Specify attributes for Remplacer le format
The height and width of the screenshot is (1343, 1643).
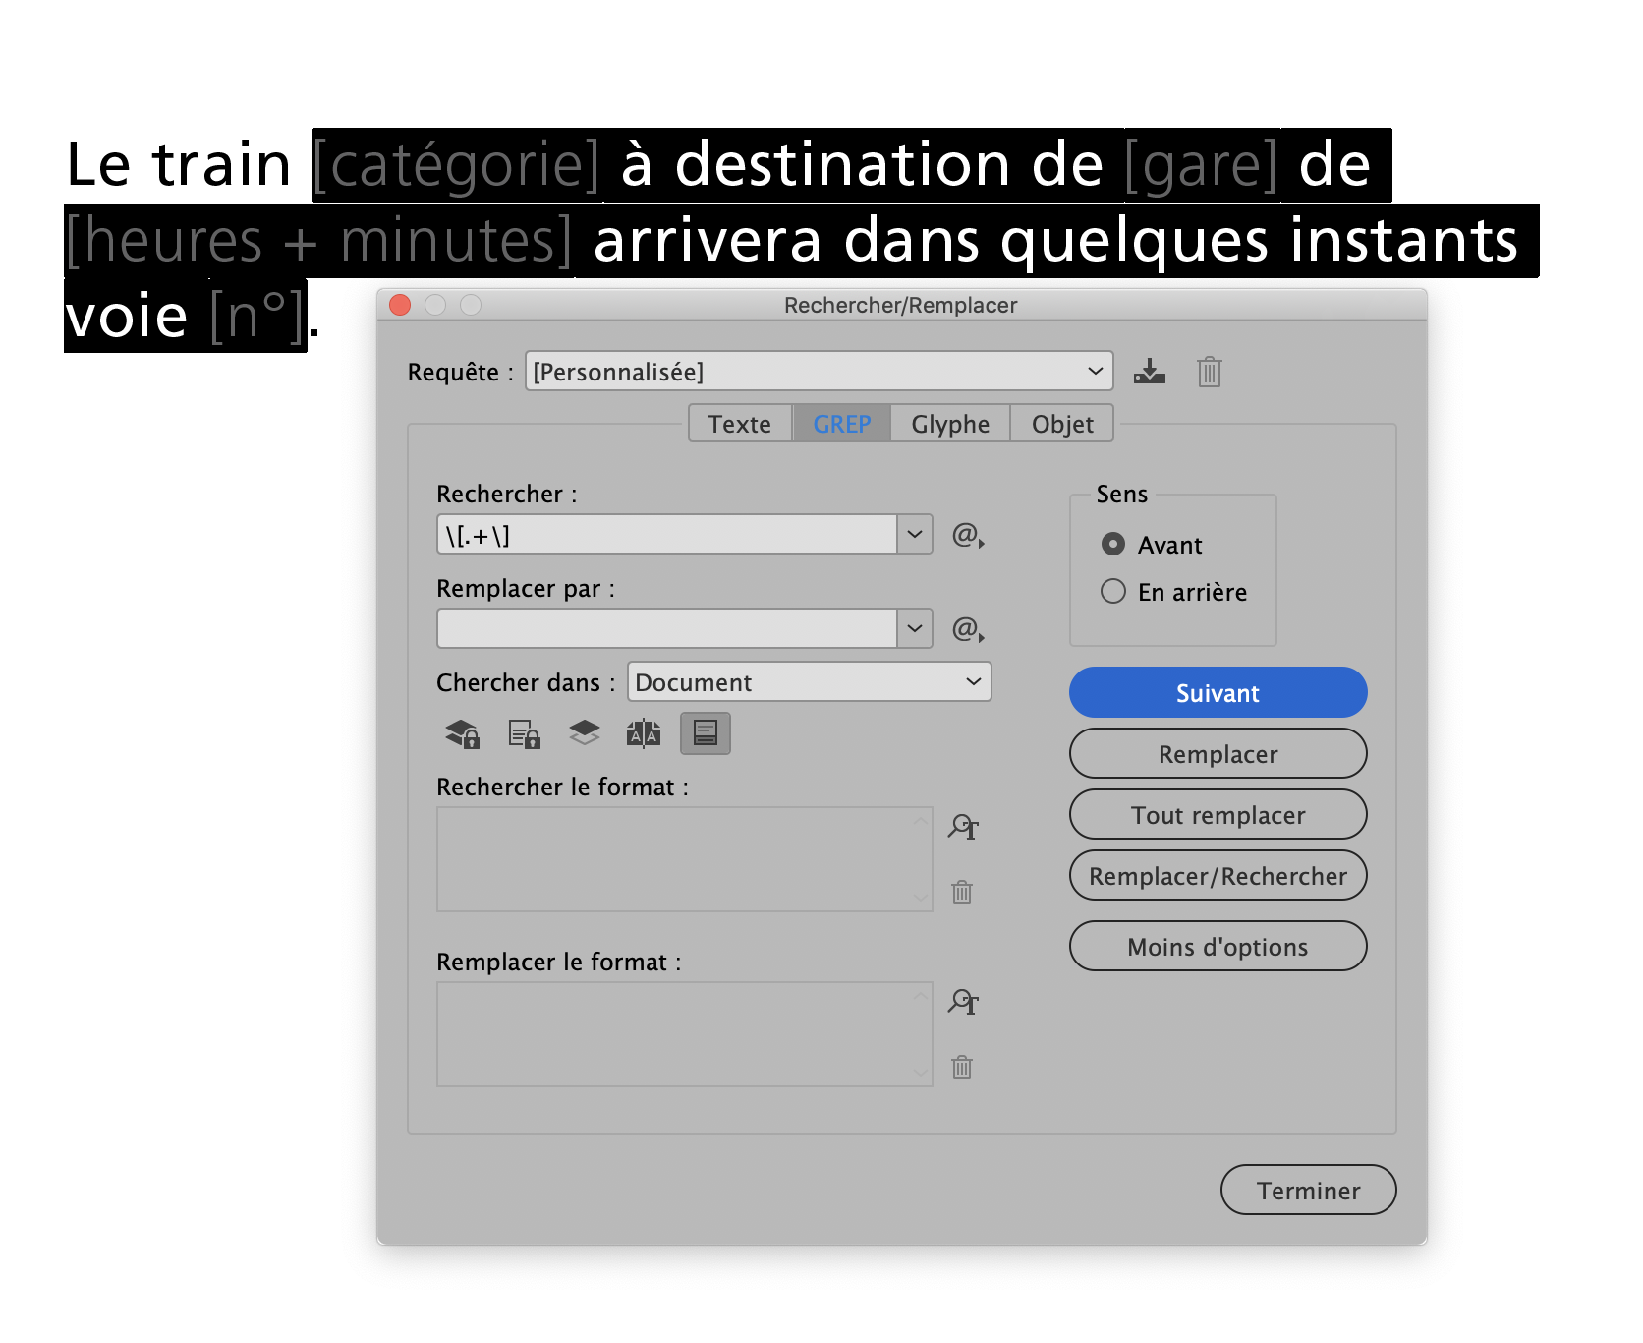coord(963,1002)
